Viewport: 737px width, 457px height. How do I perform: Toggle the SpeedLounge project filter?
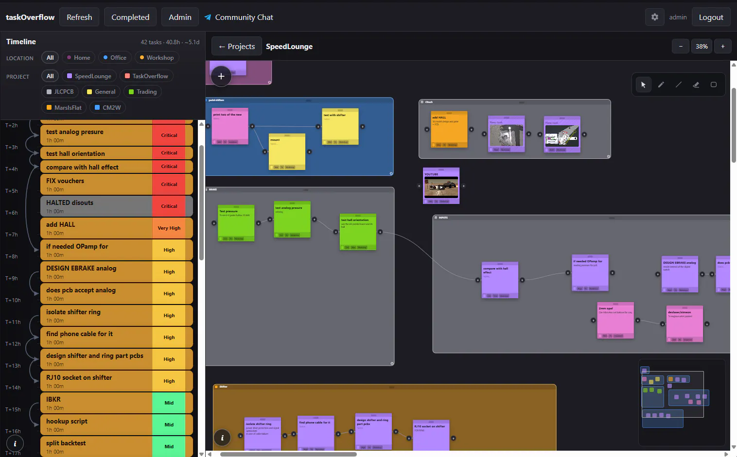coord(89,76)
